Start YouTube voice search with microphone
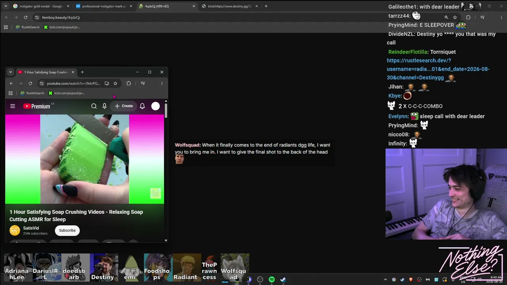The image size is (507, 285). coord(105,106)
